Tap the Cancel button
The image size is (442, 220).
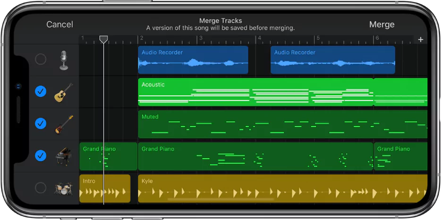coord(59,25)
